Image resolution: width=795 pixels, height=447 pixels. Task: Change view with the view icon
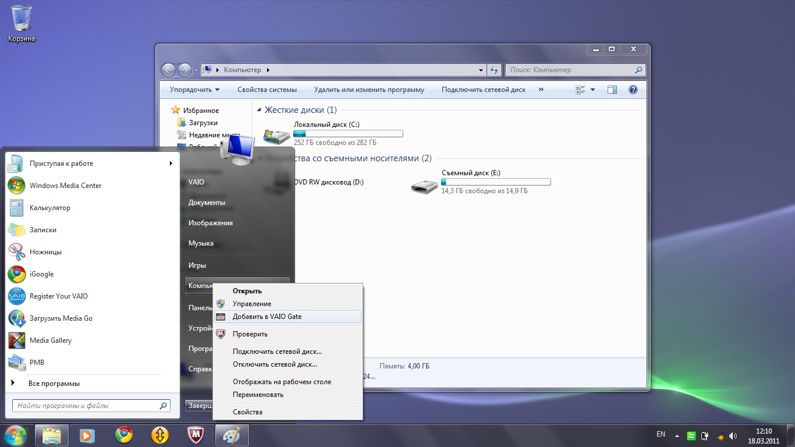pos(580,90)
